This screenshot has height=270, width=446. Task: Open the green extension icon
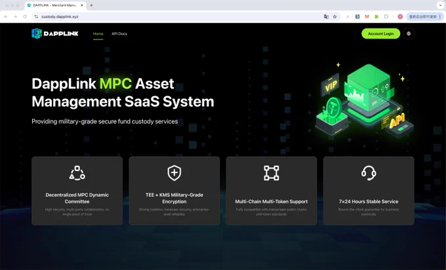[x=376, y=17]
